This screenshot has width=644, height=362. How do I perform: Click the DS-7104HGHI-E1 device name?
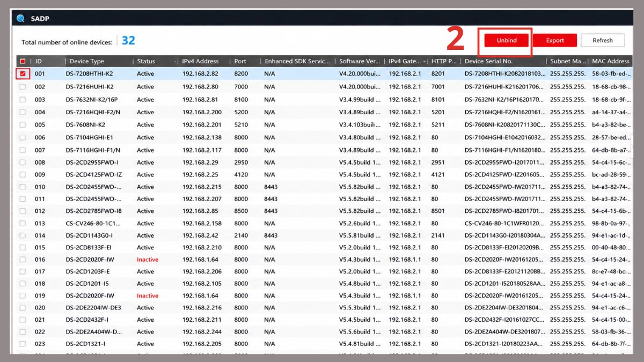tap(90, 138)
